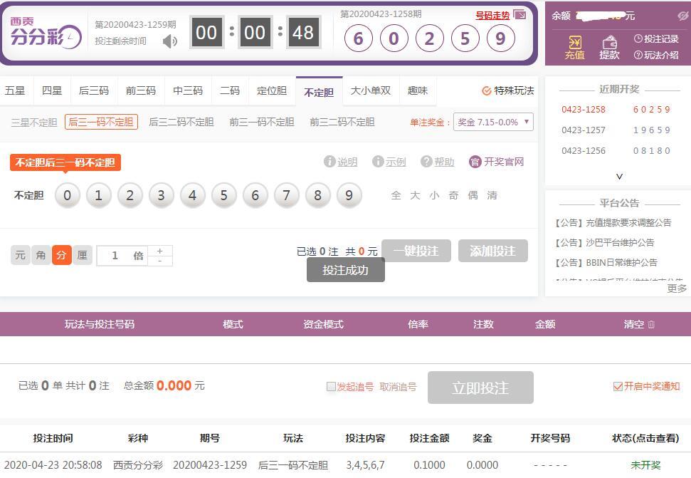This screenshot has height=478, width=691.
Task: Click the 添加投注 button
Action: 492,251
